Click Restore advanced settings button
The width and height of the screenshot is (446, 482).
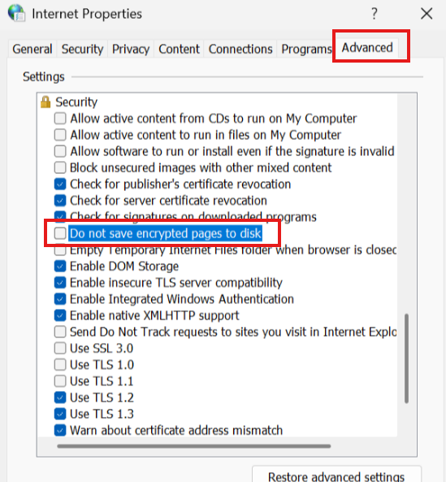336,475
